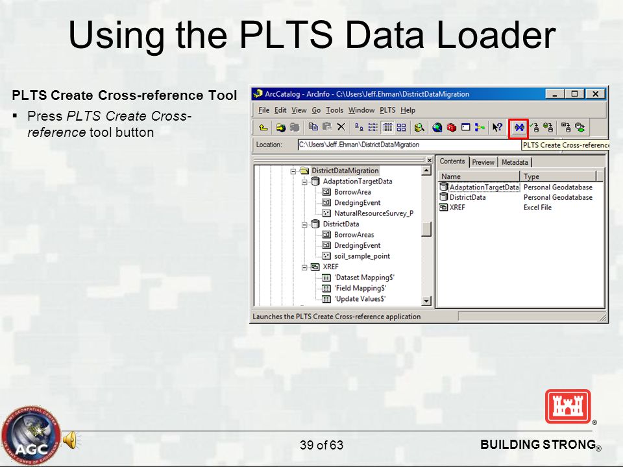Select DistrictData in Contents list

point(467,197)
